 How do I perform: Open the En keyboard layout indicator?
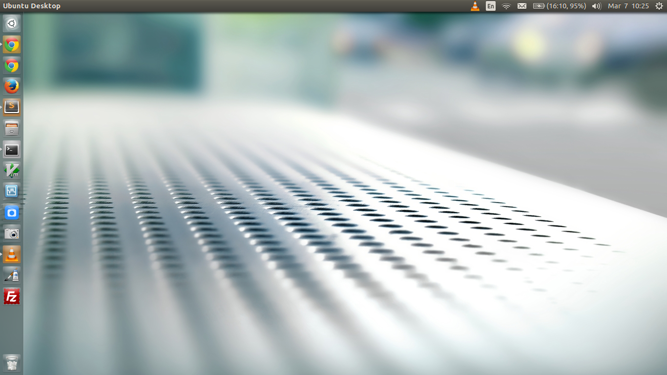click(x=491, y=6)
